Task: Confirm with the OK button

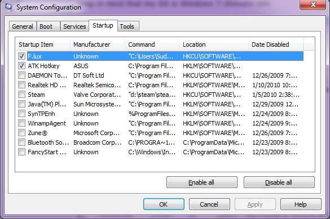Action: (x=164, y=204)
